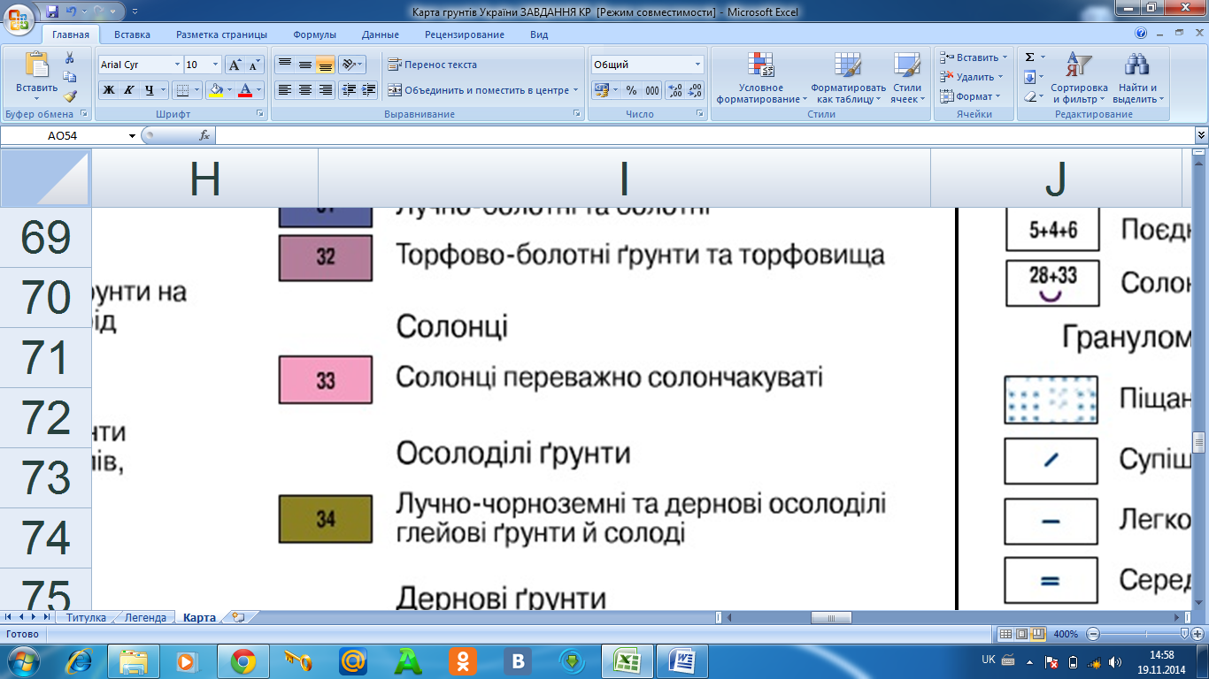Expand the number format dropdown Общий
Viewport: 1209px width, 679px height.
point(697,65)
